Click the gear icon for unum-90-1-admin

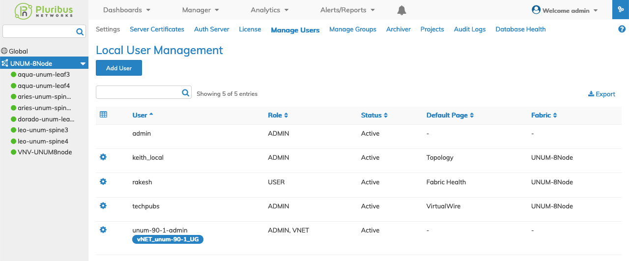103,230
